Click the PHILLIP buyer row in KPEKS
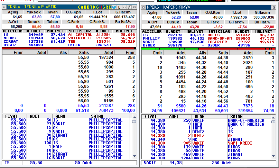The height and width of the screenshot is (168, 279). pyautogui.click(x=174, y=39)
